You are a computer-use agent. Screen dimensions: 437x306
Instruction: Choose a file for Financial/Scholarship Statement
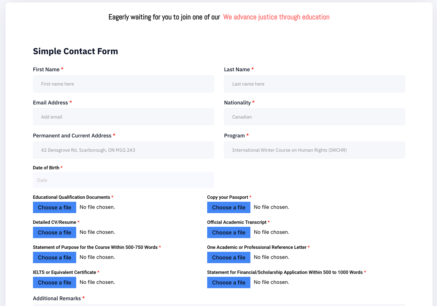click(229, 283)
